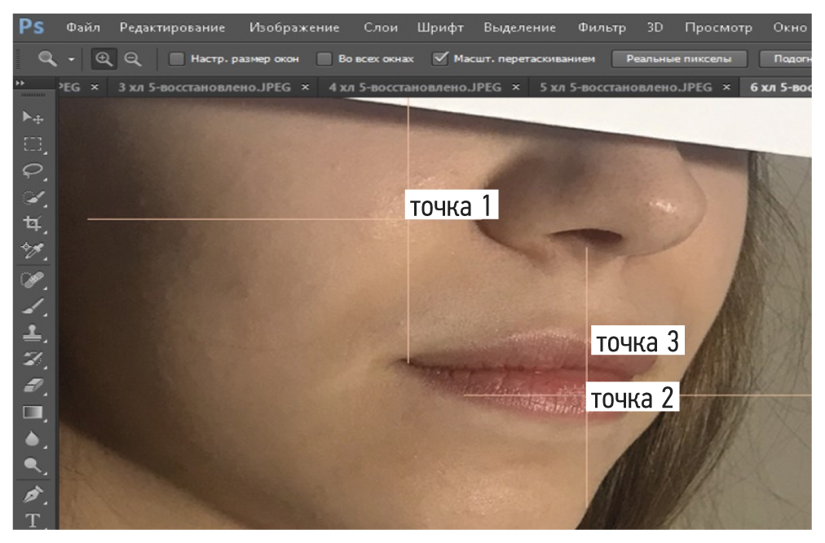Enable 'Настр. размер окон' checkbox
This screenshot has height=543, width=825.
(176, 59)
